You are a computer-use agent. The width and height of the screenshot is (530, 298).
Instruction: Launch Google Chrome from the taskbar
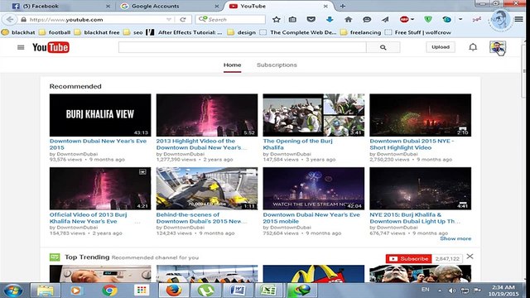[109, 291]
